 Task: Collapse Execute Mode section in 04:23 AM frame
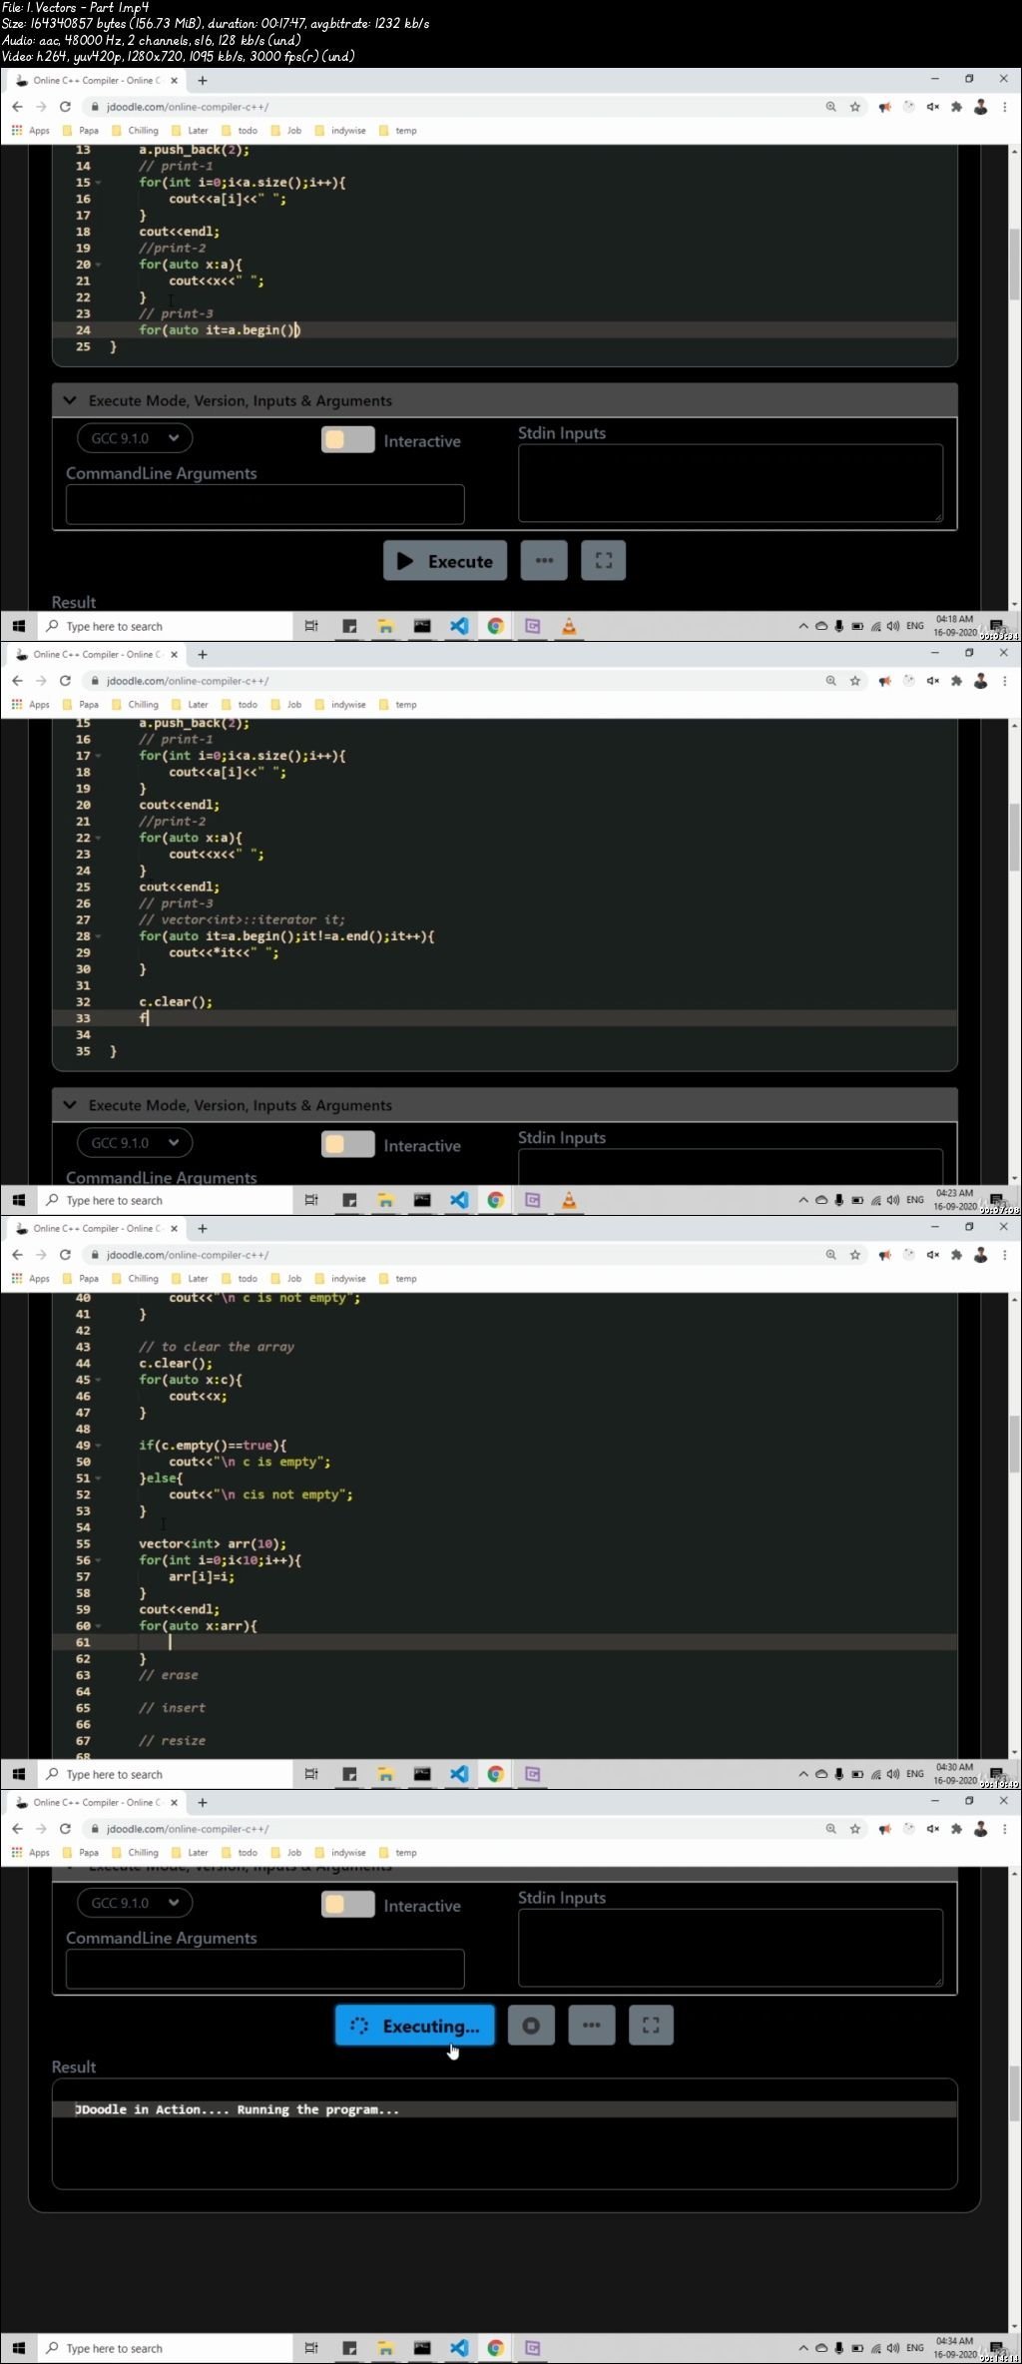click(x=70, y=1105)
